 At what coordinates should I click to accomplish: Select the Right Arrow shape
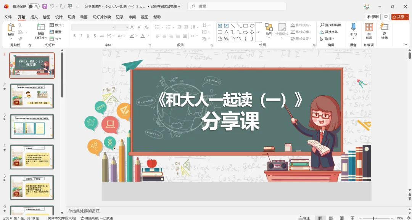point(246,32)
